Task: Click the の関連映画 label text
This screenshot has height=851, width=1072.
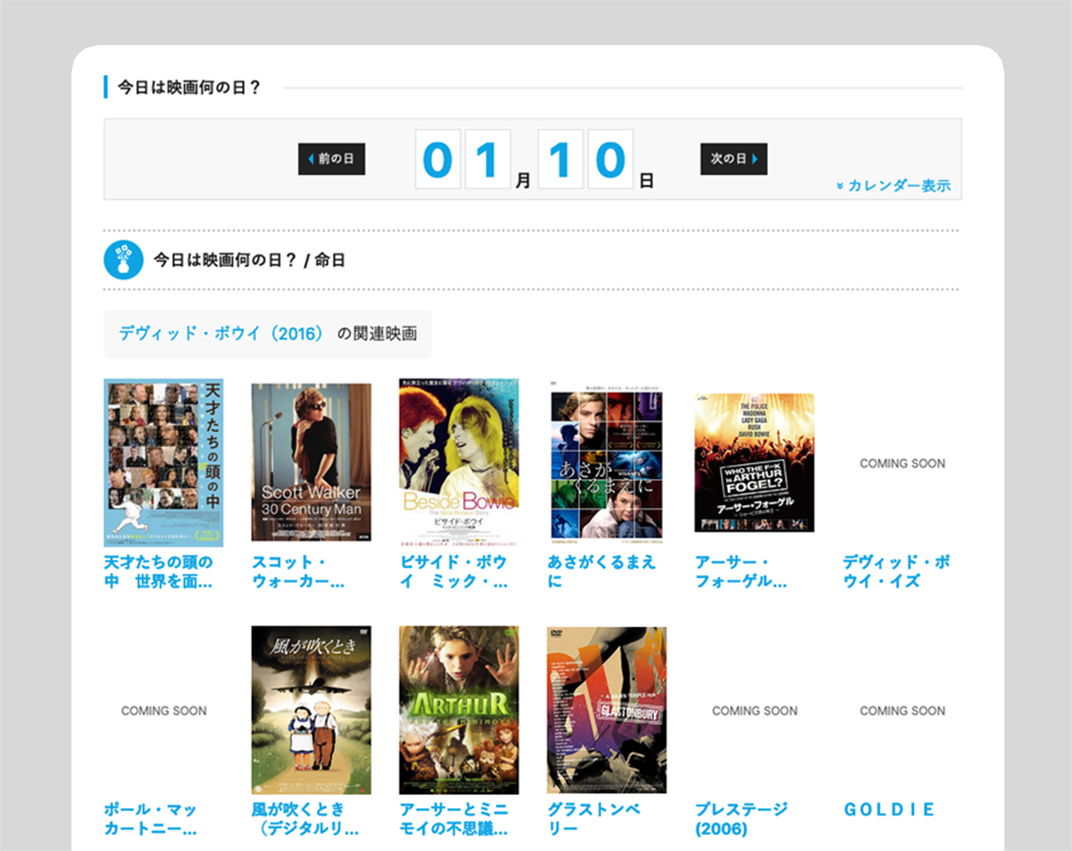Action: (377, 334)
